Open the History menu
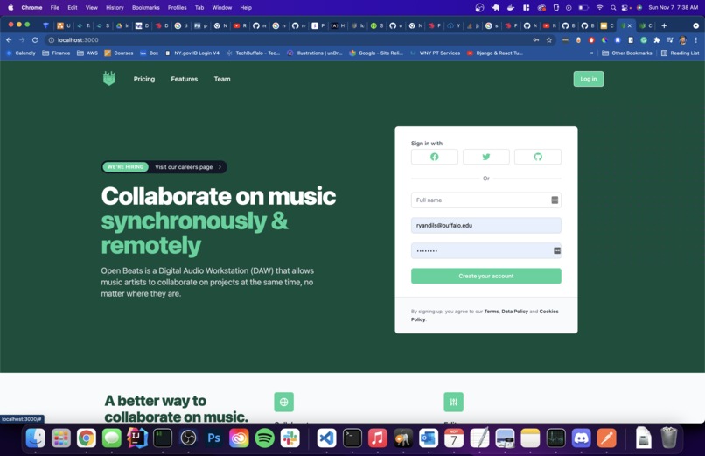705x456 pixels. pos(115,7)
